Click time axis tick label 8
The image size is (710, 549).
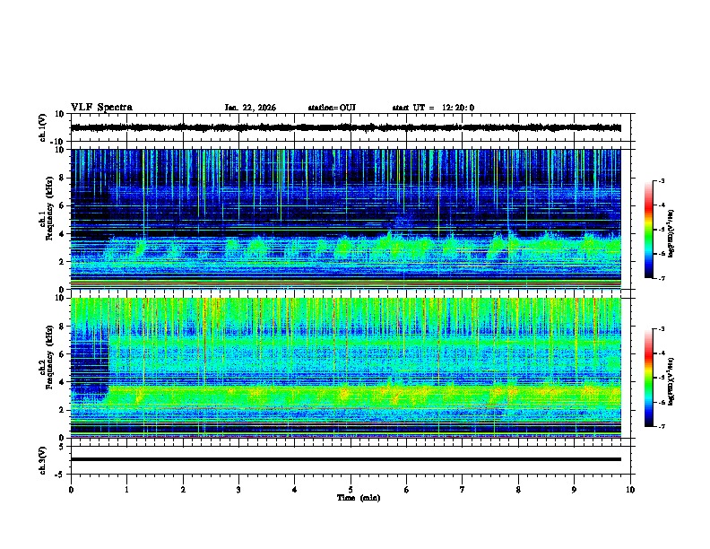click(518, 490)
